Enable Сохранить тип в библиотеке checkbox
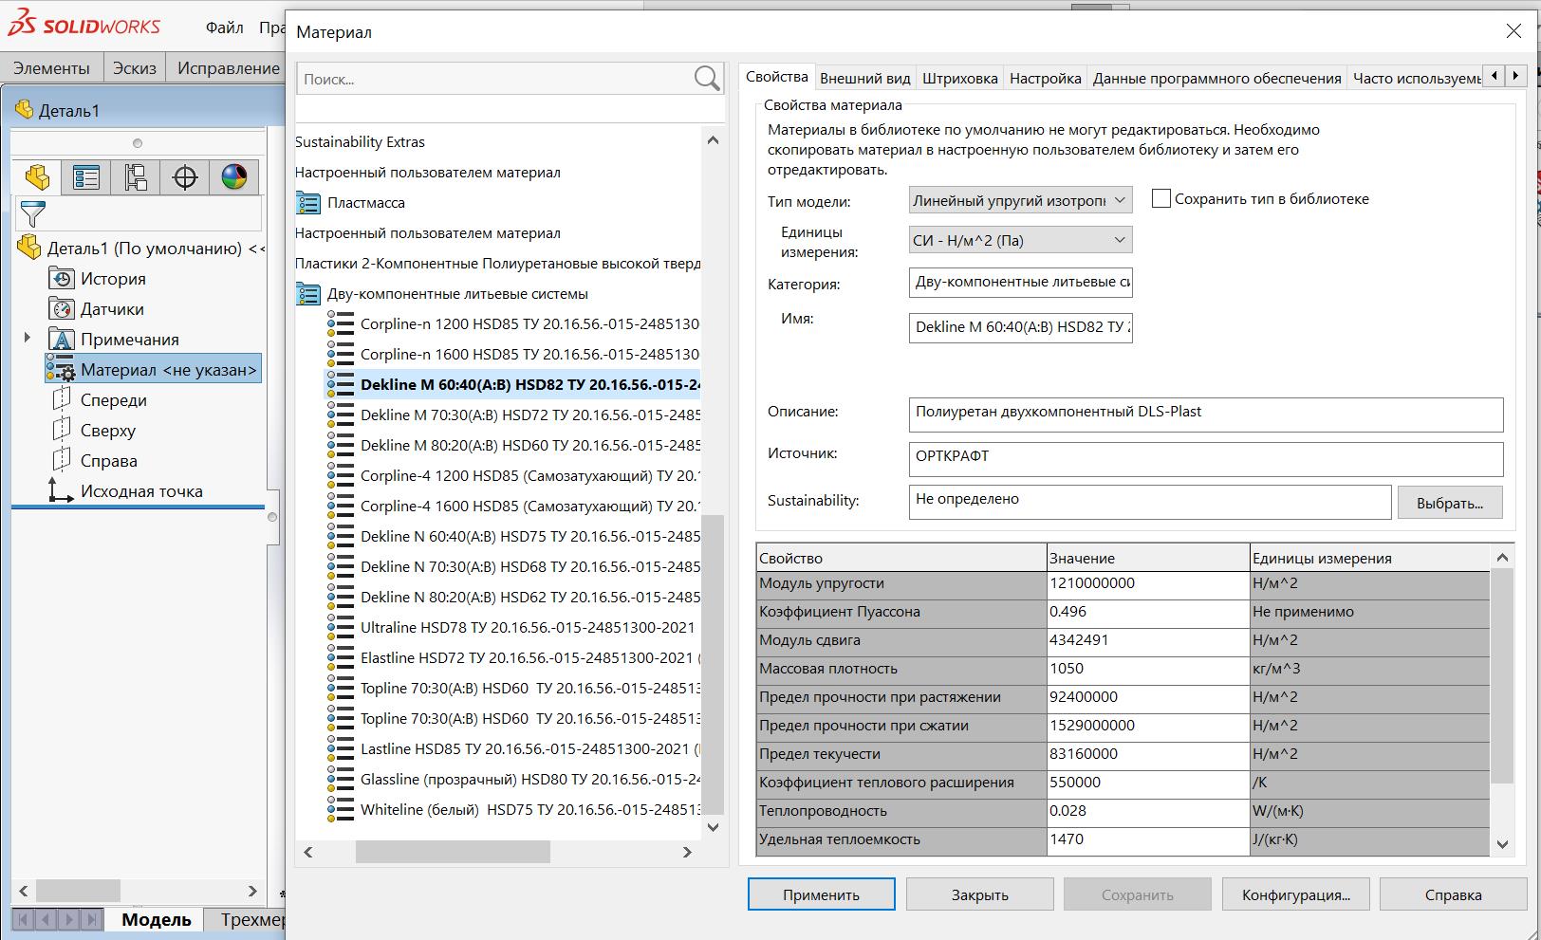Image resolution: width=1541 pixels, height=940 pixels. pyautogui.click(x=1160, y=198)
